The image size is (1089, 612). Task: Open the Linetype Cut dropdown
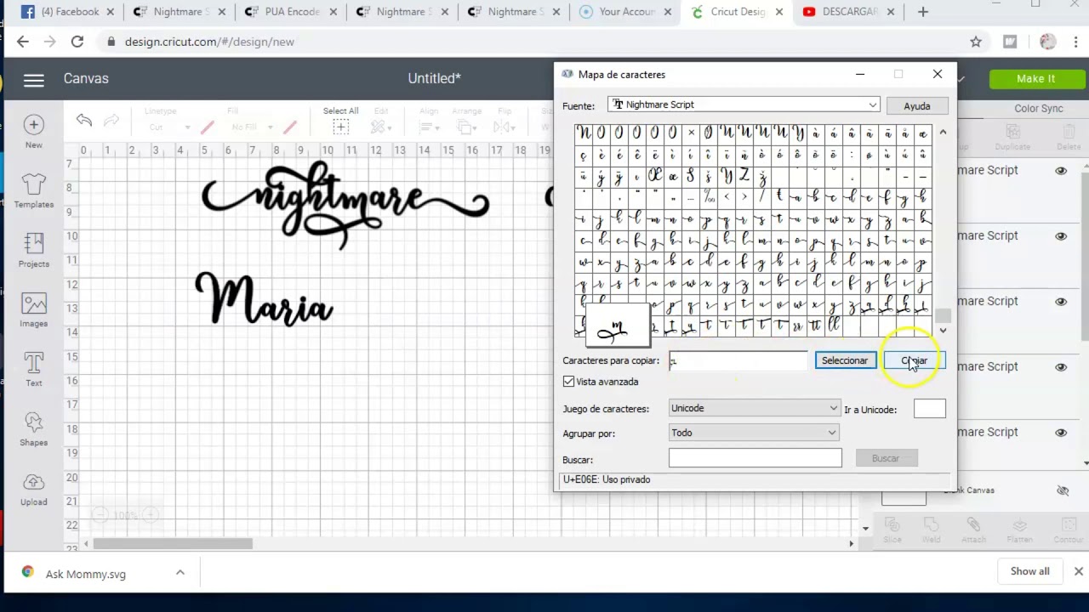coord(168,127)
